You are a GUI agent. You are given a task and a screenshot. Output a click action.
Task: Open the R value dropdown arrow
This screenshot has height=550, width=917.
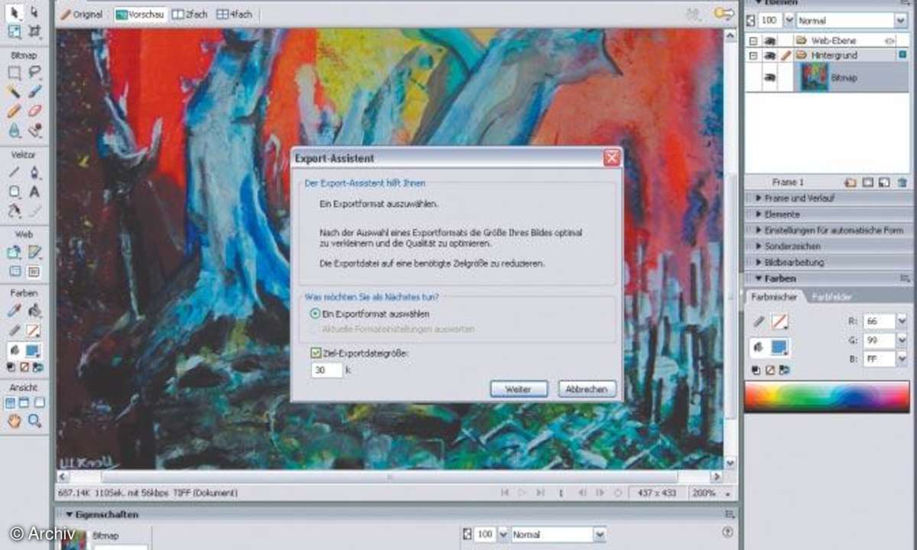tap(901, 321)
